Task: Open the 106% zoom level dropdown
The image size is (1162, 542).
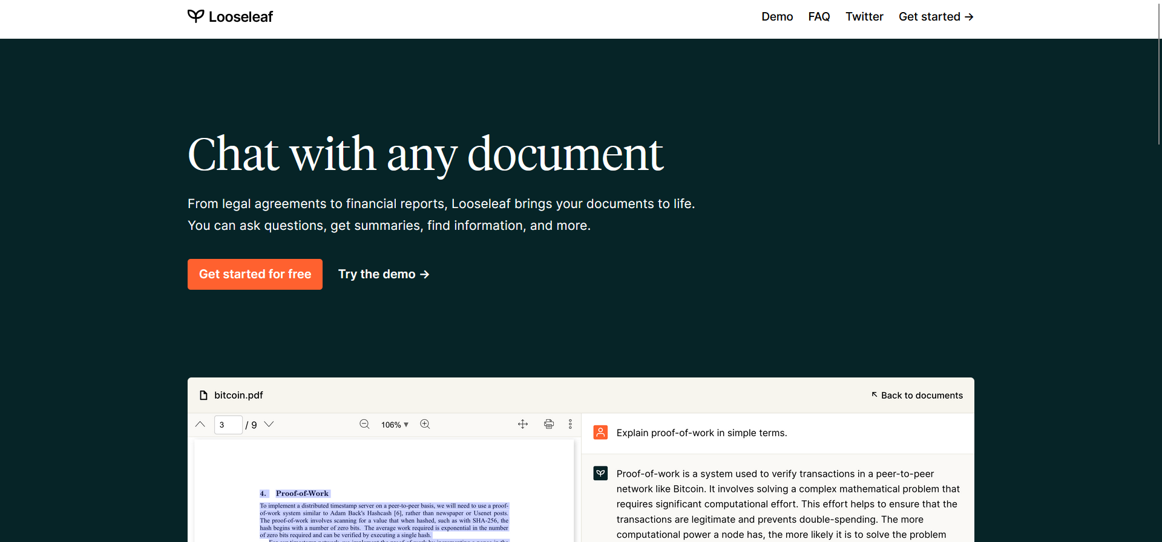Action: [x=395, y=425]
